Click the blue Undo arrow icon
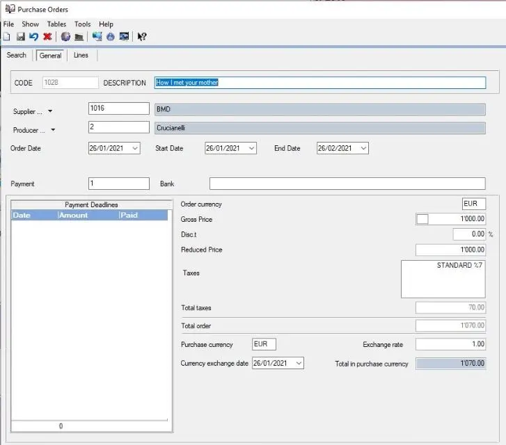 point(33,37)
